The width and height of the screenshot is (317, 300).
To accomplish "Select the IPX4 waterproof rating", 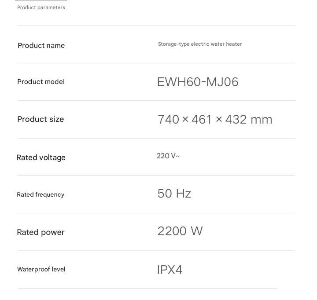I will (x=170, y=270).
